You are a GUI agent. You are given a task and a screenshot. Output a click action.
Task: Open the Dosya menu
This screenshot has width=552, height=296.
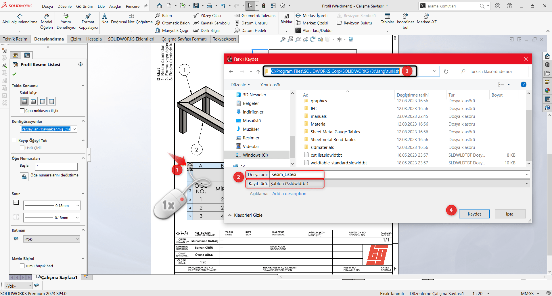(47, 6)
